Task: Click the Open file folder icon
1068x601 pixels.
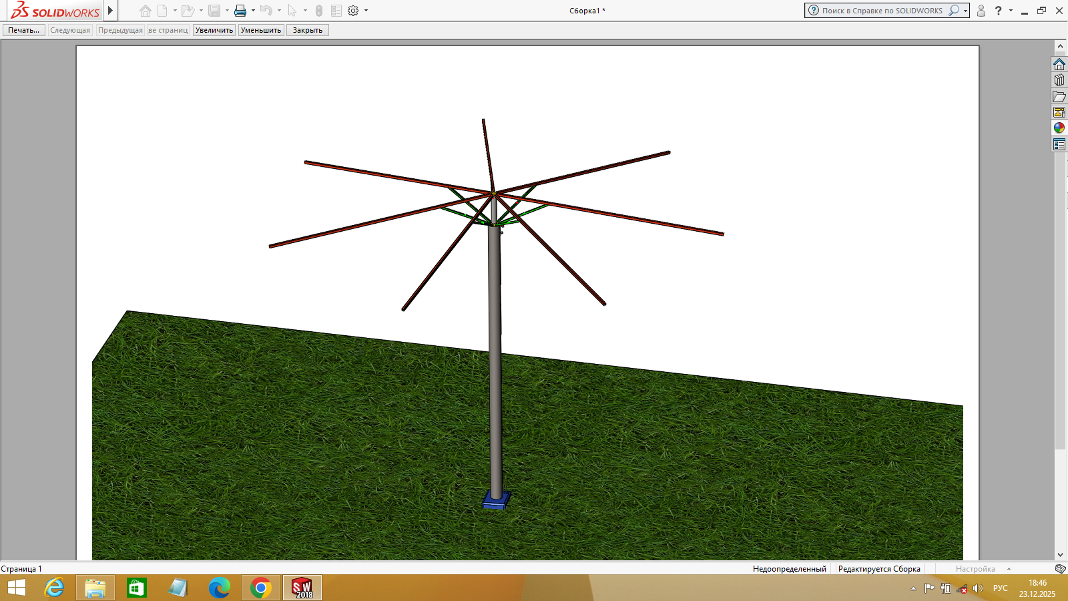Action: point(188,11)
